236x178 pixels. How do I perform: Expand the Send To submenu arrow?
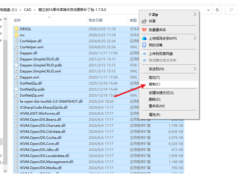point(195,69)
